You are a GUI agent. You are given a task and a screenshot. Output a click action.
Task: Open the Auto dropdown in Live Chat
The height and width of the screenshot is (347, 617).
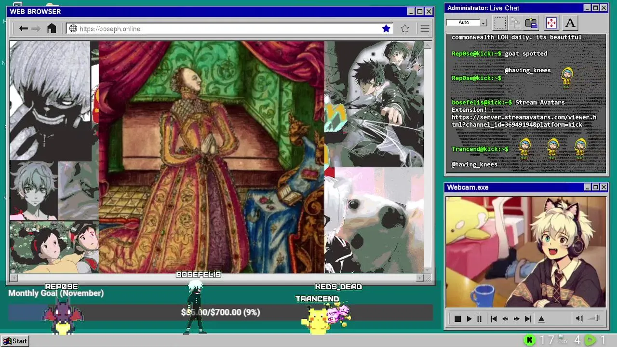click(x=483, y=23)
